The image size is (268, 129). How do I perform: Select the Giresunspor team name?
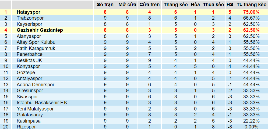click(x=30, y=91)
